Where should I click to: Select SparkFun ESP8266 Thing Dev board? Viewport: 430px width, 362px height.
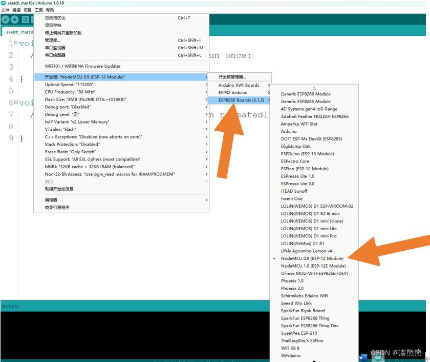314,326
